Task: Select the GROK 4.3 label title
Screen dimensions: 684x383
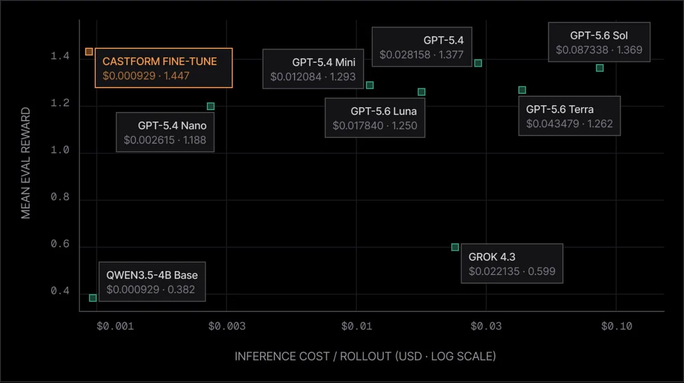Action: coord(492,257)
